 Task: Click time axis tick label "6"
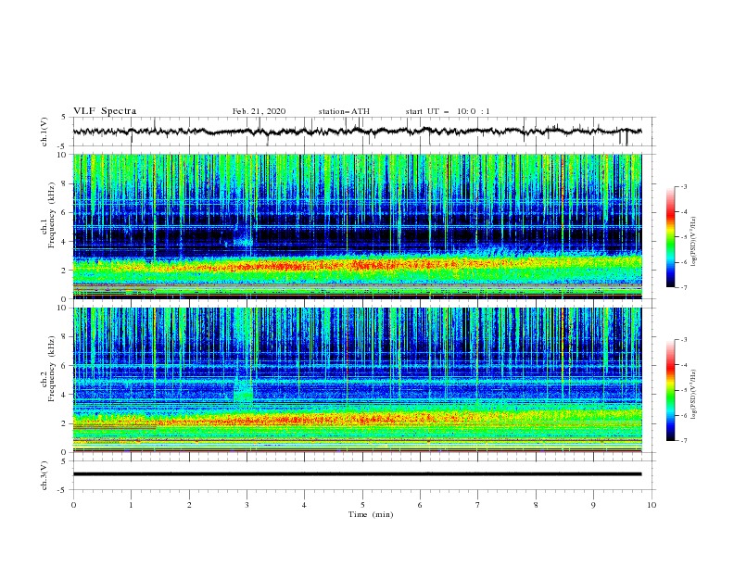click(420, 505)
